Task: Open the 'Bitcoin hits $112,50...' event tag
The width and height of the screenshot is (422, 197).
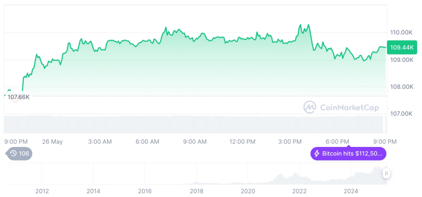Action: (348, 154)
